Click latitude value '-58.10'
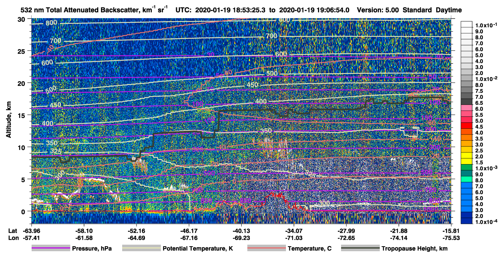Viewport: 501px width, 257px height. tap(84, 230)
